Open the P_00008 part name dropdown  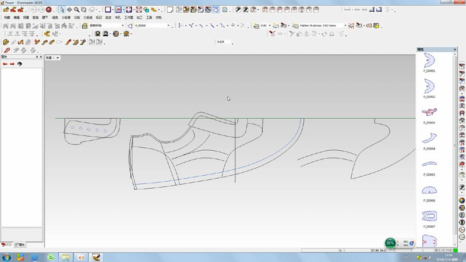pos(169,26)
